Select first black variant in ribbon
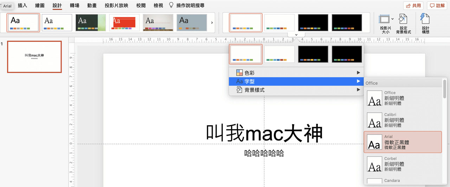This screenshot has width=450, height=187. coord(313,23)
